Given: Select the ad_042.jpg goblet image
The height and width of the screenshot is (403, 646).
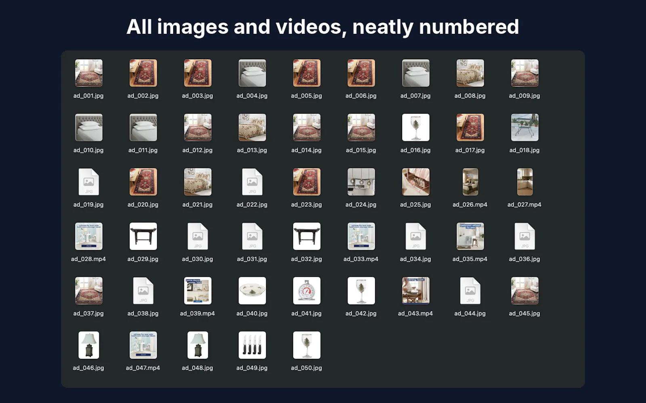Looking at the screenshot, I should click(x=361, y=291).
